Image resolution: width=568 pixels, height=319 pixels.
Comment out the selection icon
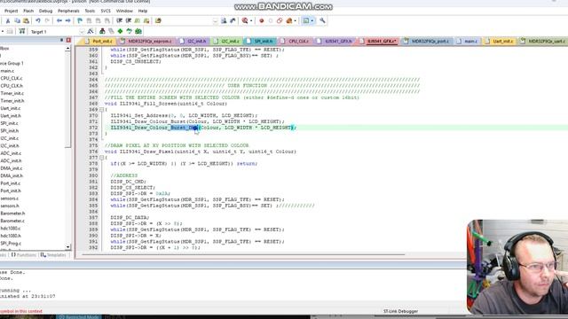tap(138, 21)
